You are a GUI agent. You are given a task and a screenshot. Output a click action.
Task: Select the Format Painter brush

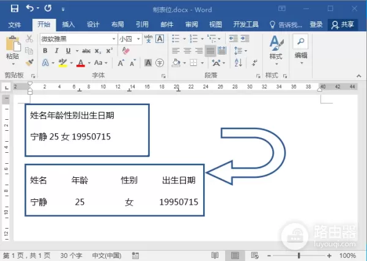29,62
